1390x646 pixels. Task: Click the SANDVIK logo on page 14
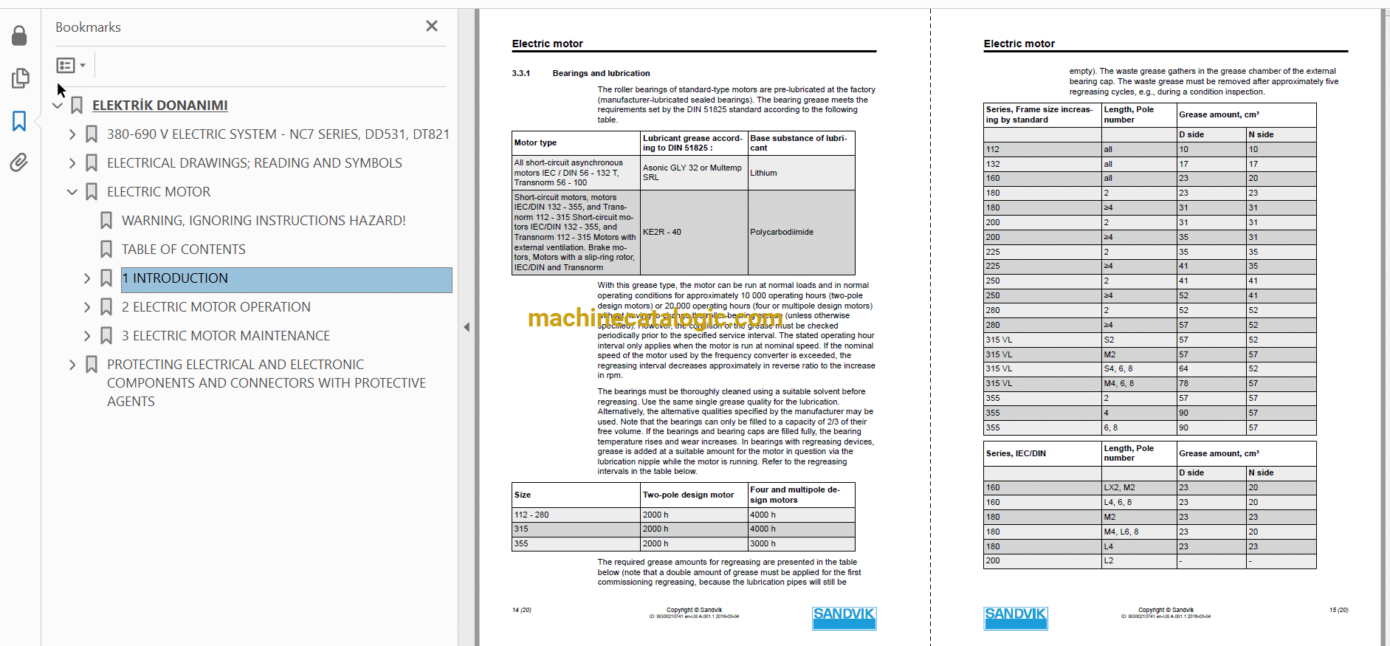[x=844, y=618]
